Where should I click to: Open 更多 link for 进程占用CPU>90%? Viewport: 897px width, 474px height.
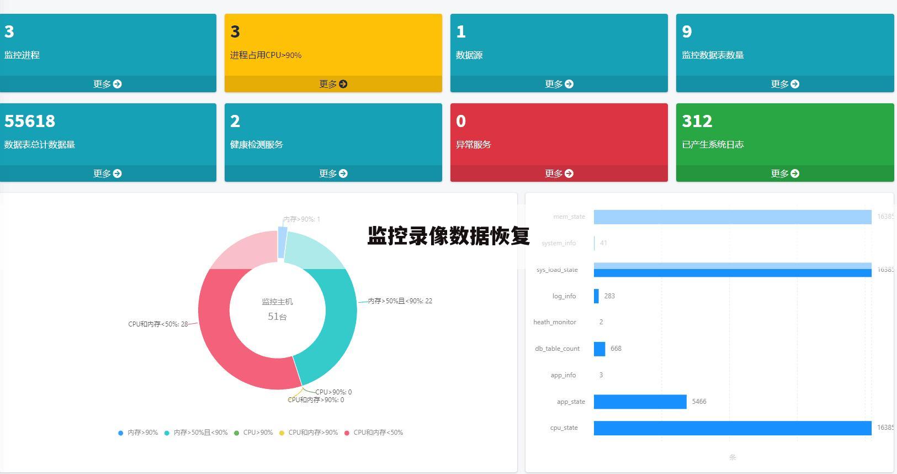coord(333,84)
